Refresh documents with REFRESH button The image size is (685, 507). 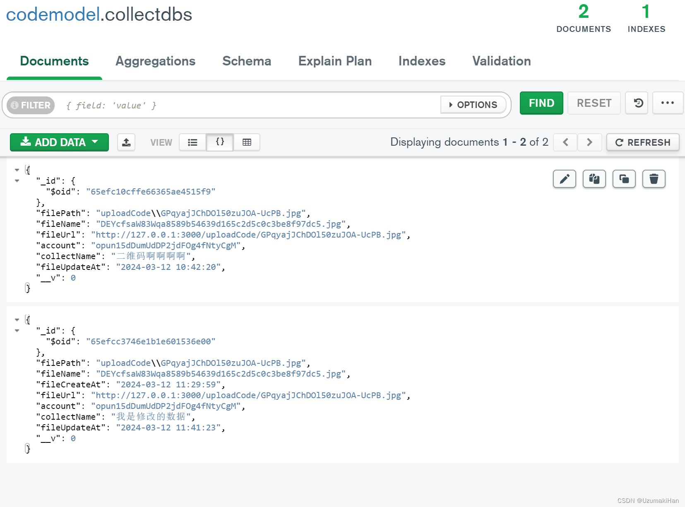[643, 142]
